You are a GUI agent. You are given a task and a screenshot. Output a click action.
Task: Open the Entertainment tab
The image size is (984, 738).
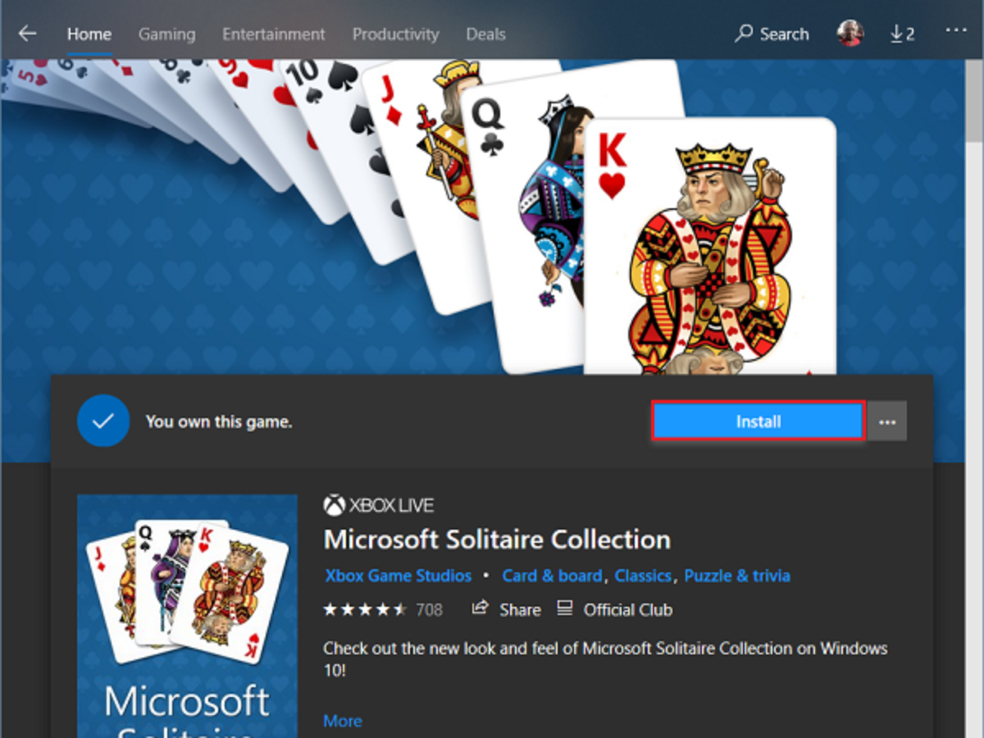click(274, 34)
